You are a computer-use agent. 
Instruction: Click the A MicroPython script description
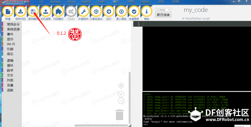point(196,19)
